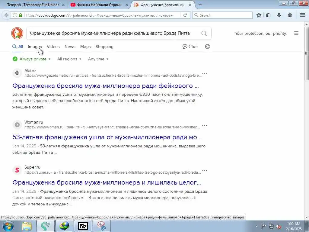This screenshot has width=309, height=232.
Task: Click the network tray icon
Action: click(271, 227)
